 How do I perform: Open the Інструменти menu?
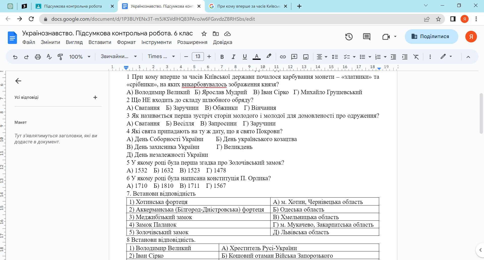(x=156, y=42)
